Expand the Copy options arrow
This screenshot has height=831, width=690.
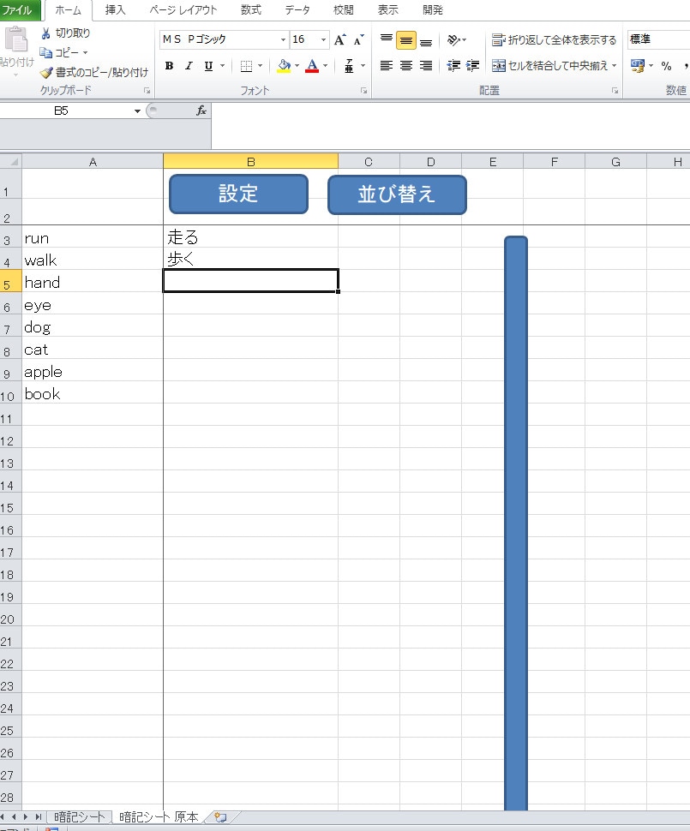click(85, 52)
